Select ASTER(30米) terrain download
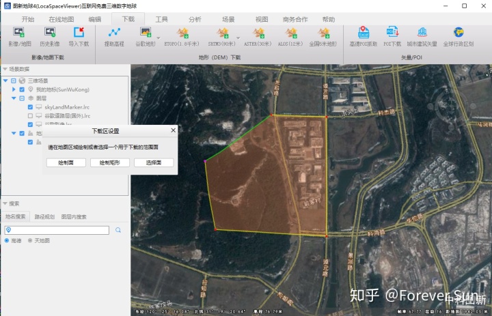This screenshot has height=316, width=492. click(x=258, y=37)
